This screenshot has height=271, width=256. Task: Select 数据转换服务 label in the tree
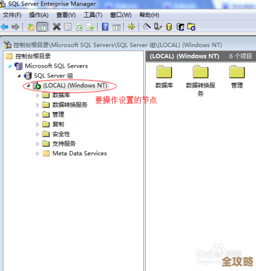pyautogui.click(x=70, y=105)
